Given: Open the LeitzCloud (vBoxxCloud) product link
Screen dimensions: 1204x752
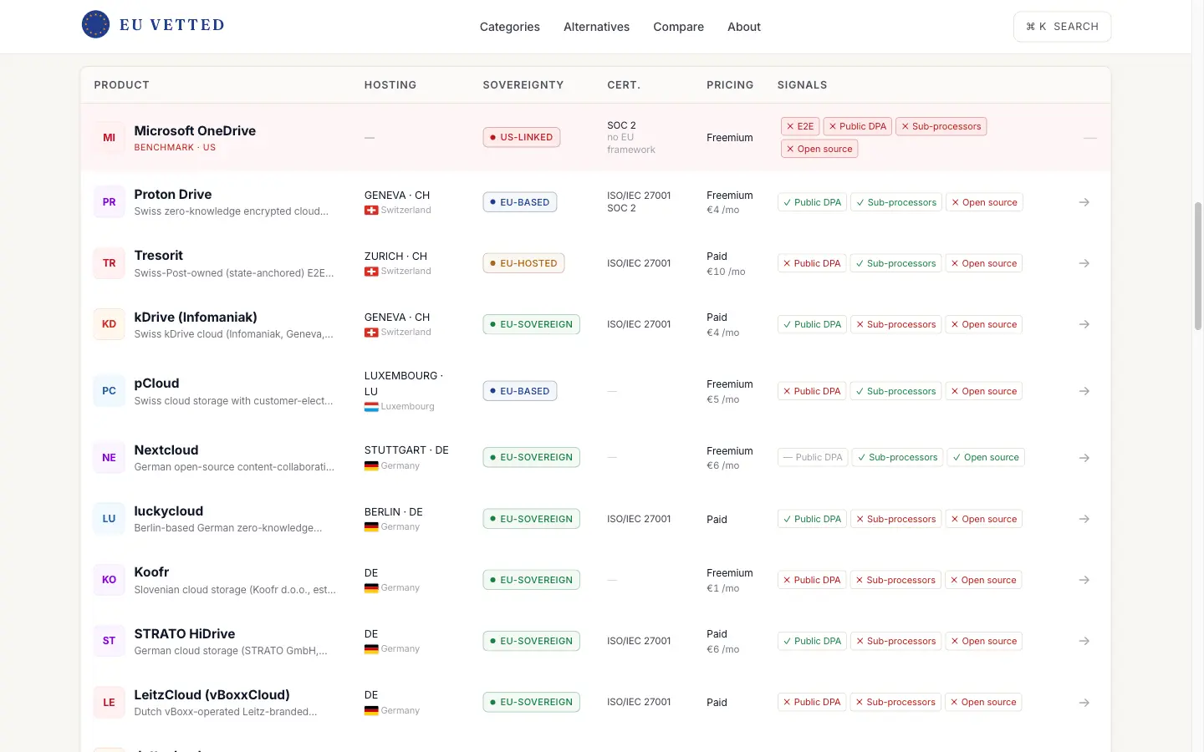Looking at the screenshot, I should pos(212,695).
